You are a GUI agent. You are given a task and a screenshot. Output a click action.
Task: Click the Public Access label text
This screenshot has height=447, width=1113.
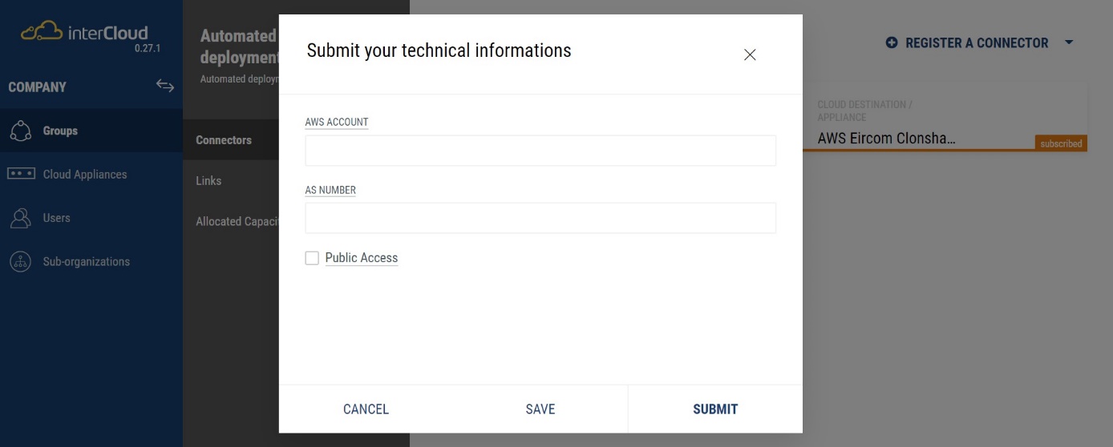pos(362,258)
